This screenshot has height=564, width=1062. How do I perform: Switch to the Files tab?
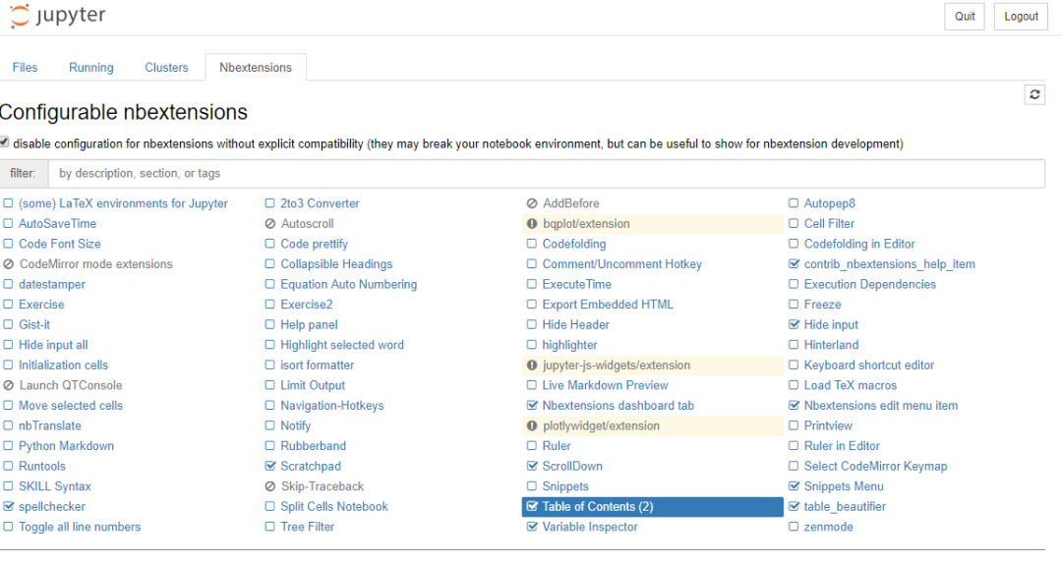point(25,68)
